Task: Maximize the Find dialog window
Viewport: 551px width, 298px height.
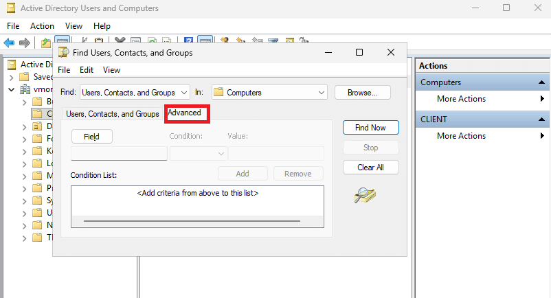Action: pos(359,52)
